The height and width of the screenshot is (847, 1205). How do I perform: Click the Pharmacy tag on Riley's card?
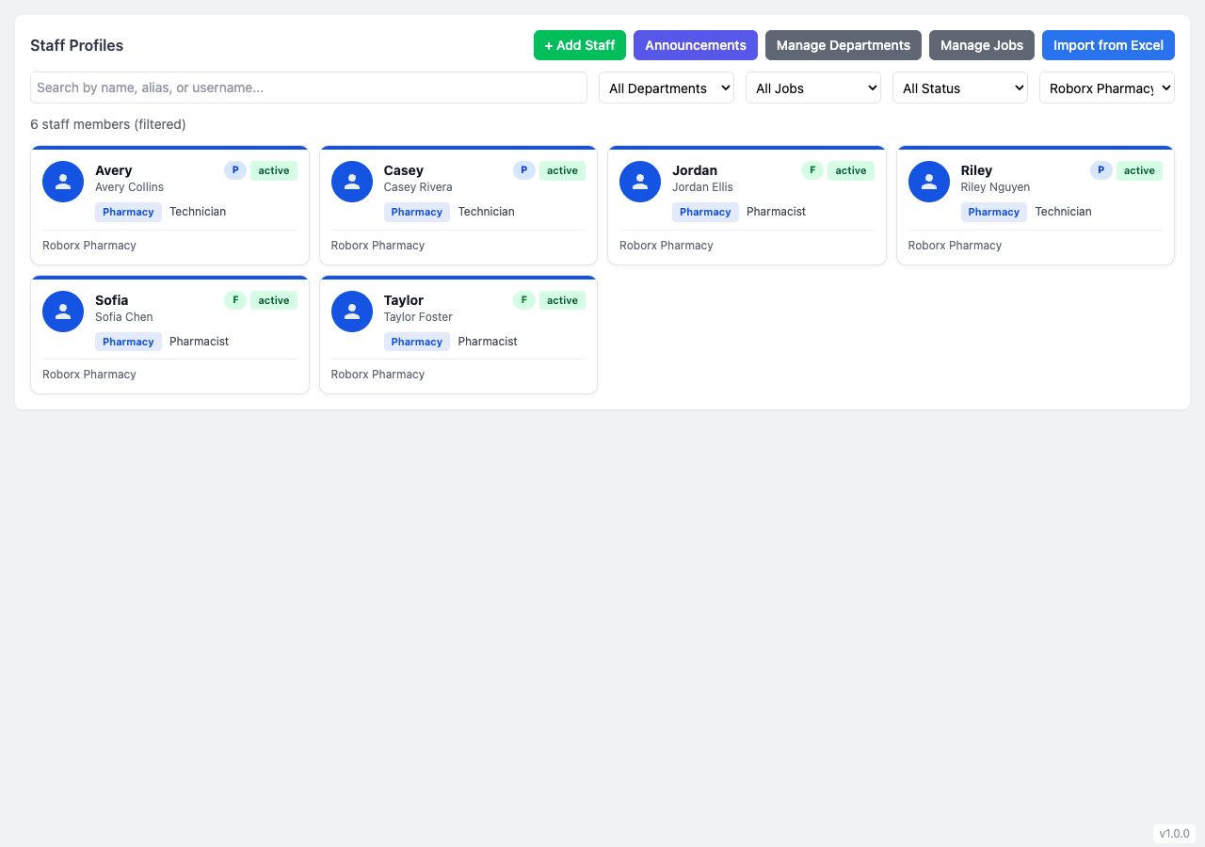coord(994,212)
